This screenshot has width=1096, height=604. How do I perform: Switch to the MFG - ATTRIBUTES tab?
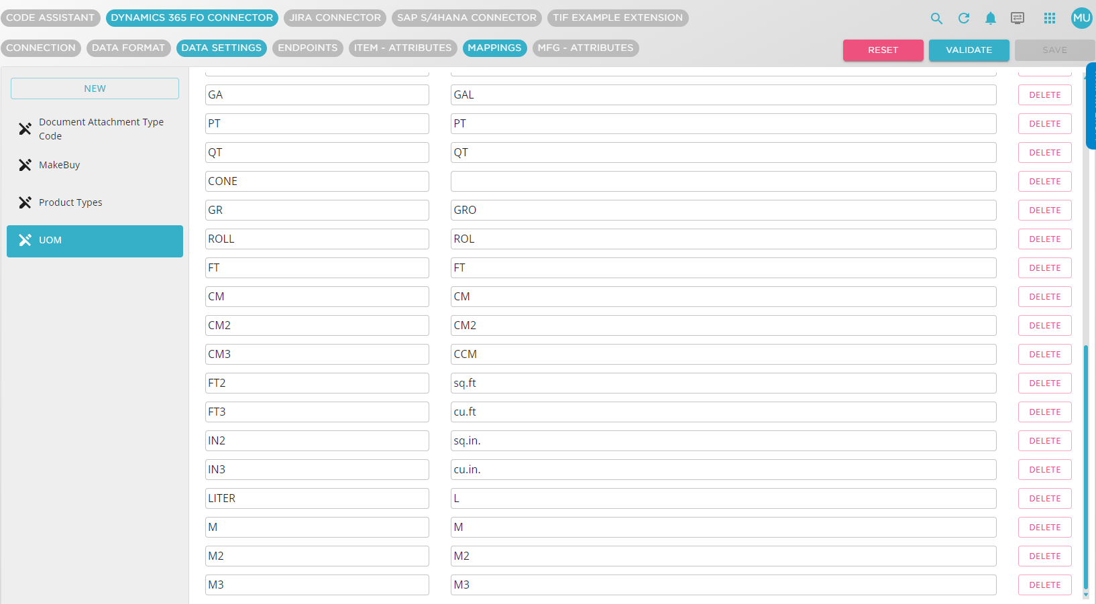tap(586, 48)
